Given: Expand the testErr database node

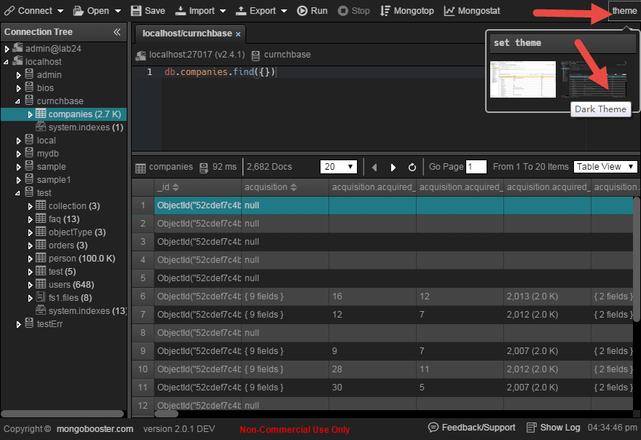Looking at the screenshot, I should click(18, 324).
